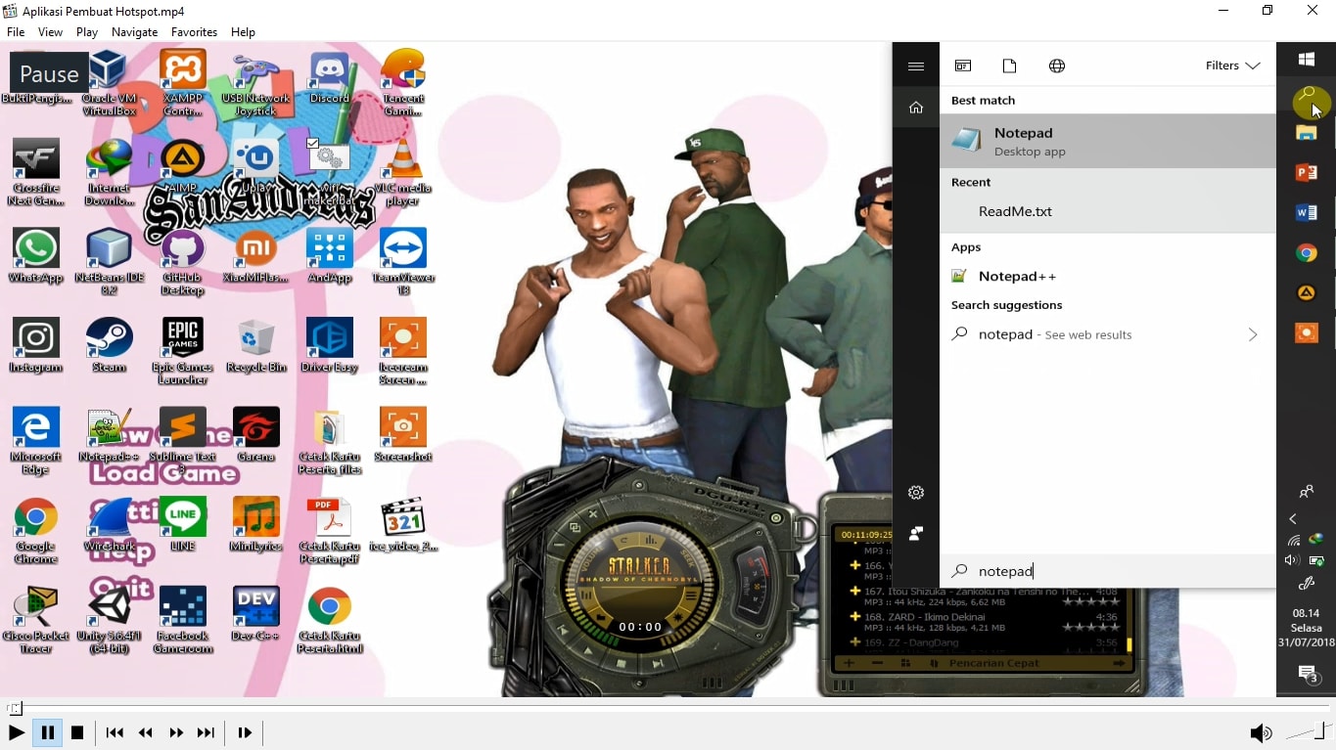The image size is (1336, 750).
Task: Filter search results by Web globe icon
Action: tap(1057, 66)
